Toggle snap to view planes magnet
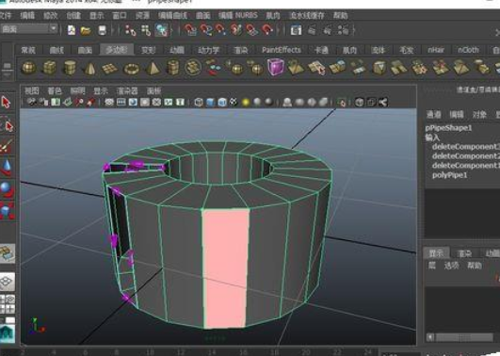 click(251, 30)
